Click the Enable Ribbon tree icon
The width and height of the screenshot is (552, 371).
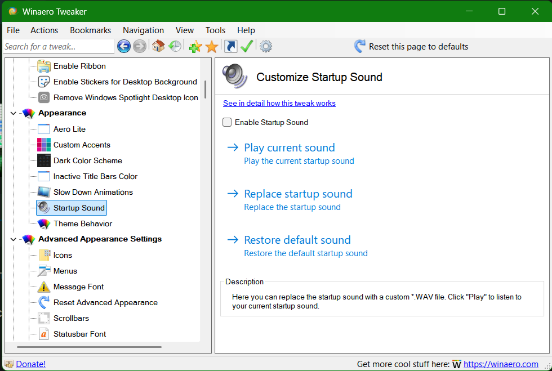point(44,66)
